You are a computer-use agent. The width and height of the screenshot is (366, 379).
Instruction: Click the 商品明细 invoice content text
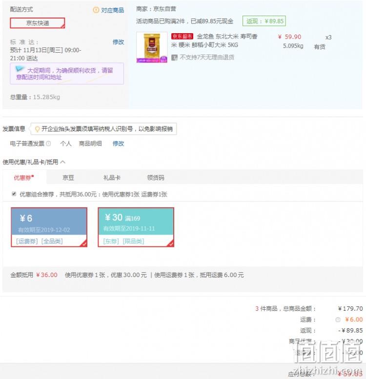coord(90,143)
